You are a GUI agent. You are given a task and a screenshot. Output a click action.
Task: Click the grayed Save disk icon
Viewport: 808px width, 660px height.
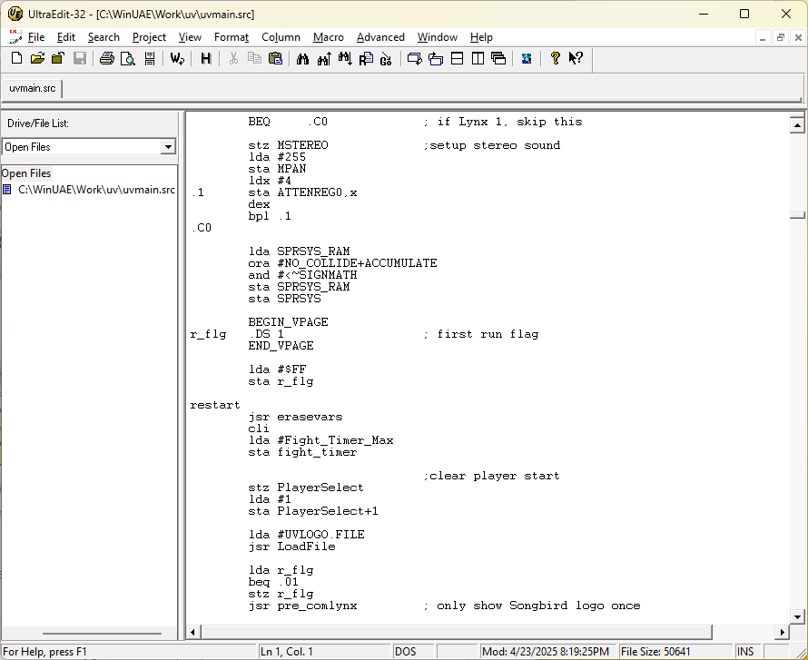click(x=79, y=58)
